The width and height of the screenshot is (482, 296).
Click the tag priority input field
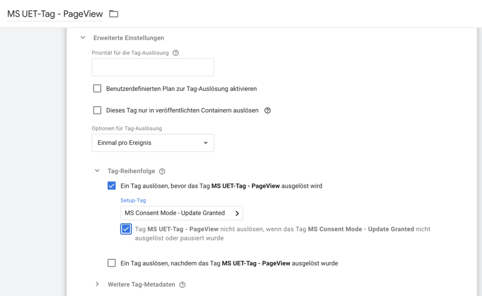(153, 67)
